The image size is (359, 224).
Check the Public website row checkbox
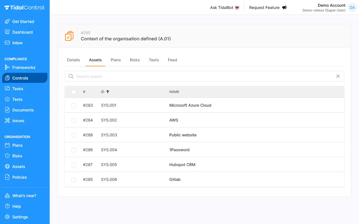tap(74, 135)
